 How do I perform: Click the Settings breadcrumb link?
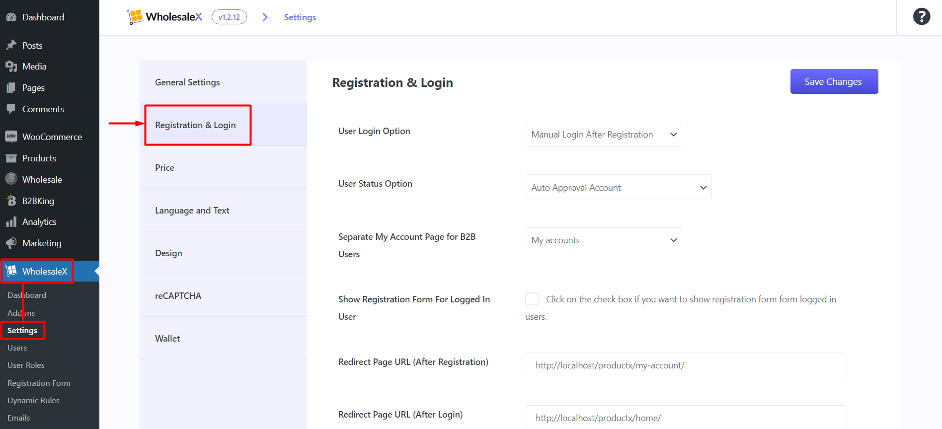point(300,17)
